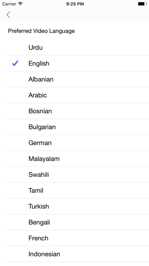
Task: Choose Bulgarian language
Action: [x=78, y=127]
